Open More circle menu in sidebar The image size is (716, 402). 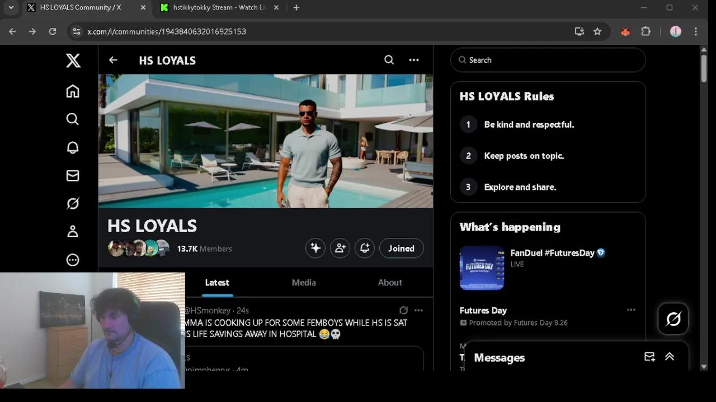pos(73,260)
